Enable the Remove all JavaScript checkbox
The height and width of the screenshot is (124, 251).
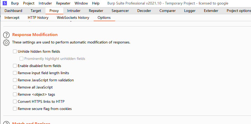click(15, 87)
